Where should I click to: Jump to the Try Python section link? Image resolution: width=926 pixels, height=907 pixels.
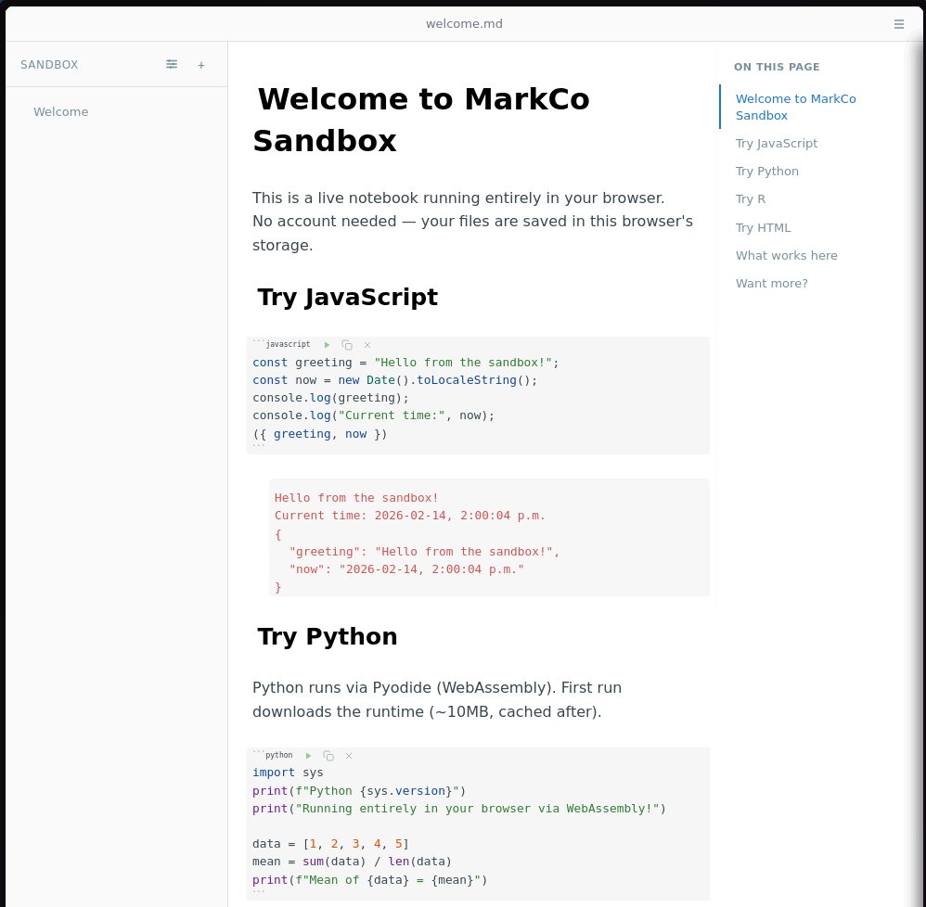click(766, 172)
